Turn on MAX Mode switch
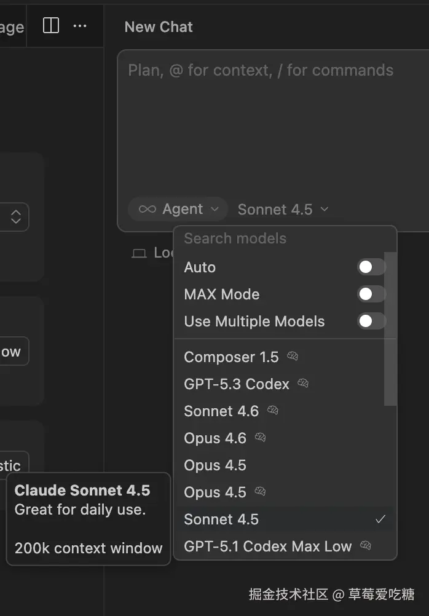The height and width of the screenshot is (616, 429). 371,294
